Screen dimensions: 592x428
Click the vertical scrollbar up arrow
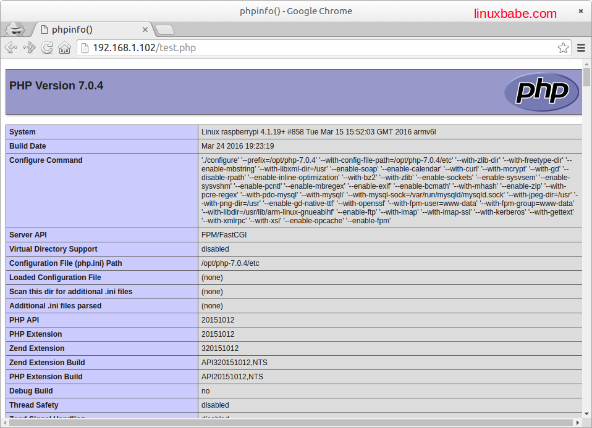(586, 64)
